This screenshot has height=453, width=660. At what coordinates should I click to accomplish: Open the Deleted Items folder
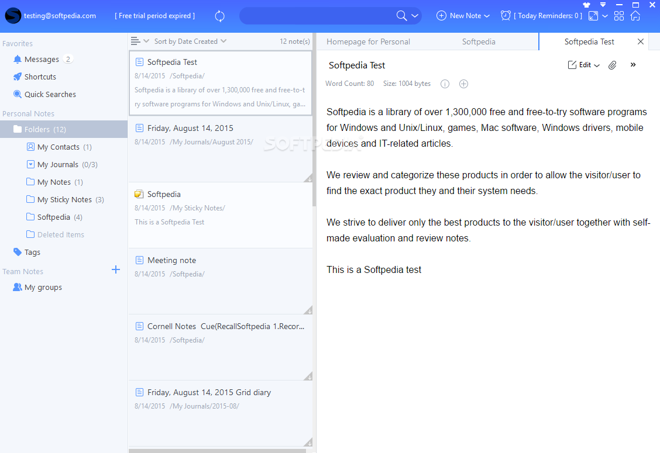(55, 235)
